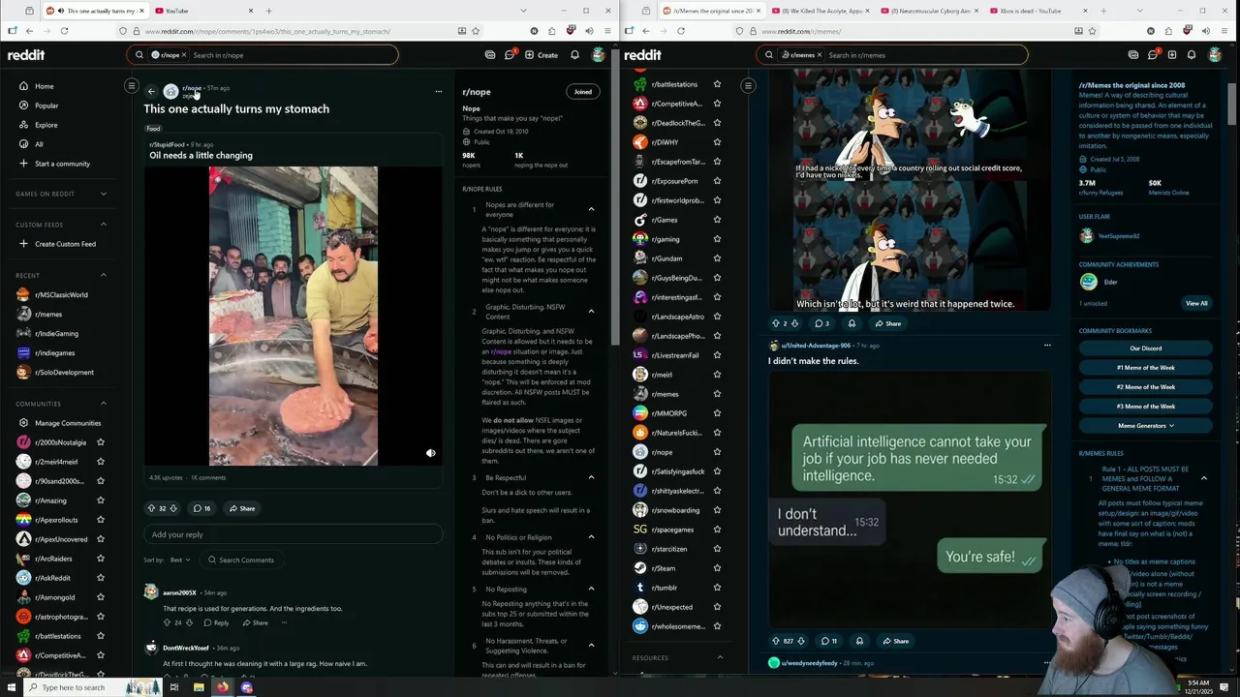Click create-post plus icon in right window

pyautogui.click(x=1172, y=55)
